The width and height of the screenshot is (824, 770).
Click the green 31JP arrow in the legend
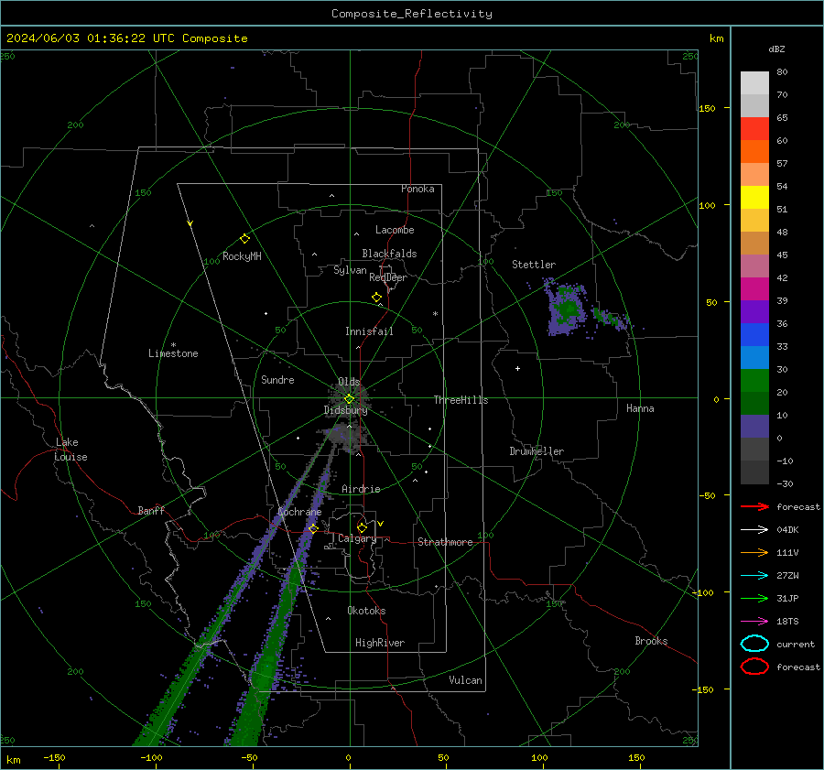[754, 598]
